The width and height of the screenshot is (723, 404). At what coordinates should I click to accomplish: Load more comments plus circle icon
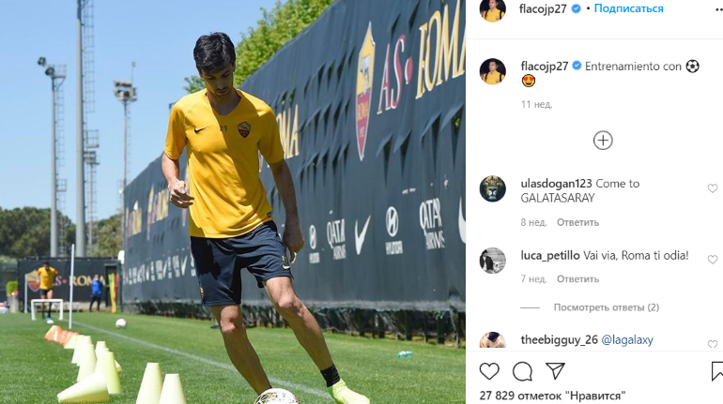tap(603, 141)
